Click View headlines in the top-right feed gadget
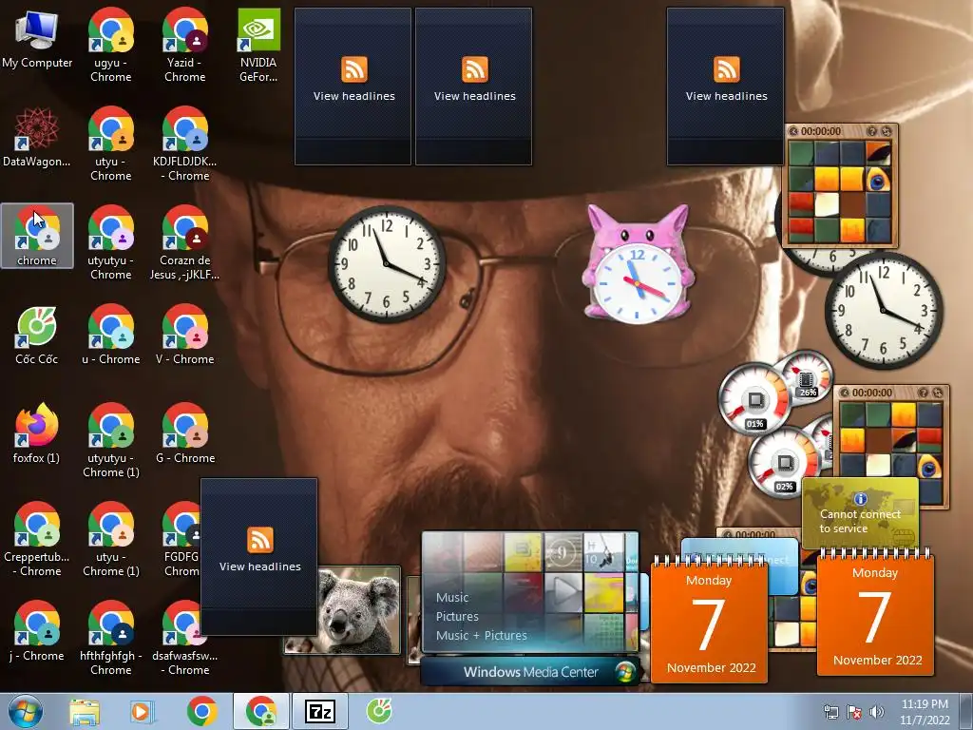The image size is (973, 730). coord(726,96)
